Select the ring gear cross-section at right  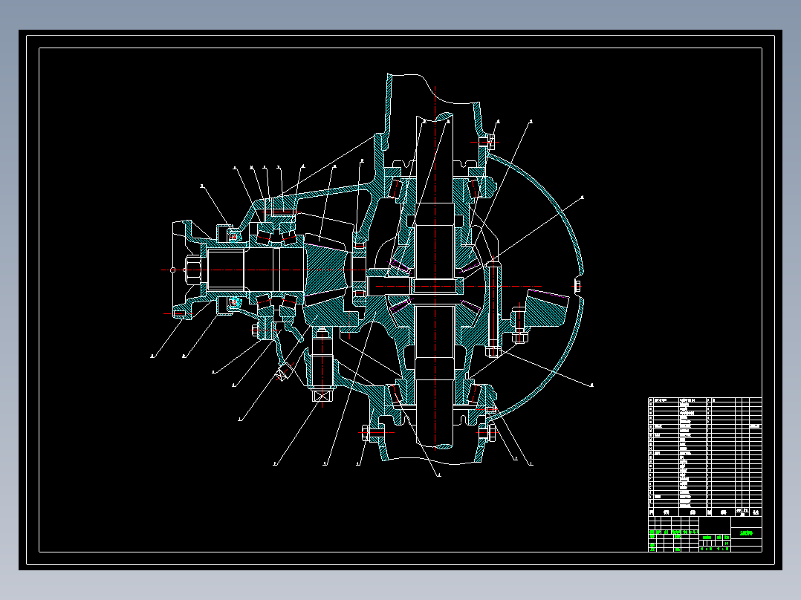[x=547, y=307]
